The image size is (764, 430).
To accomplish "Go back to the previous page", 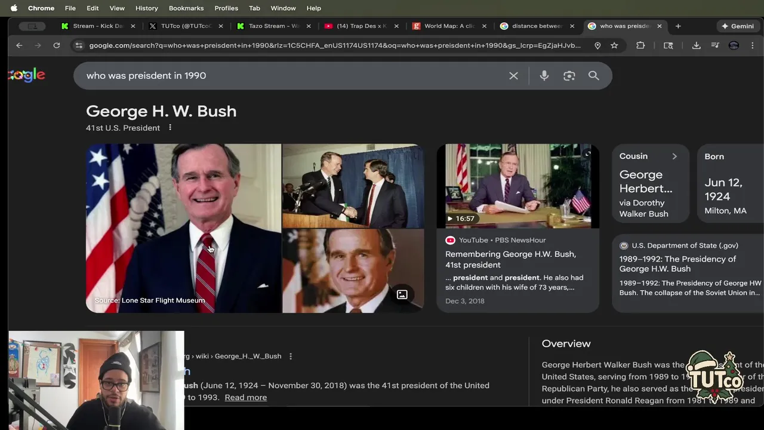I will [x=19, y=45].
